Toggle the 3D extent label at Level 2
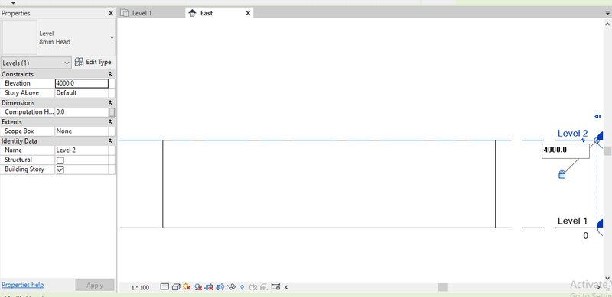 (x=597, y=117)
